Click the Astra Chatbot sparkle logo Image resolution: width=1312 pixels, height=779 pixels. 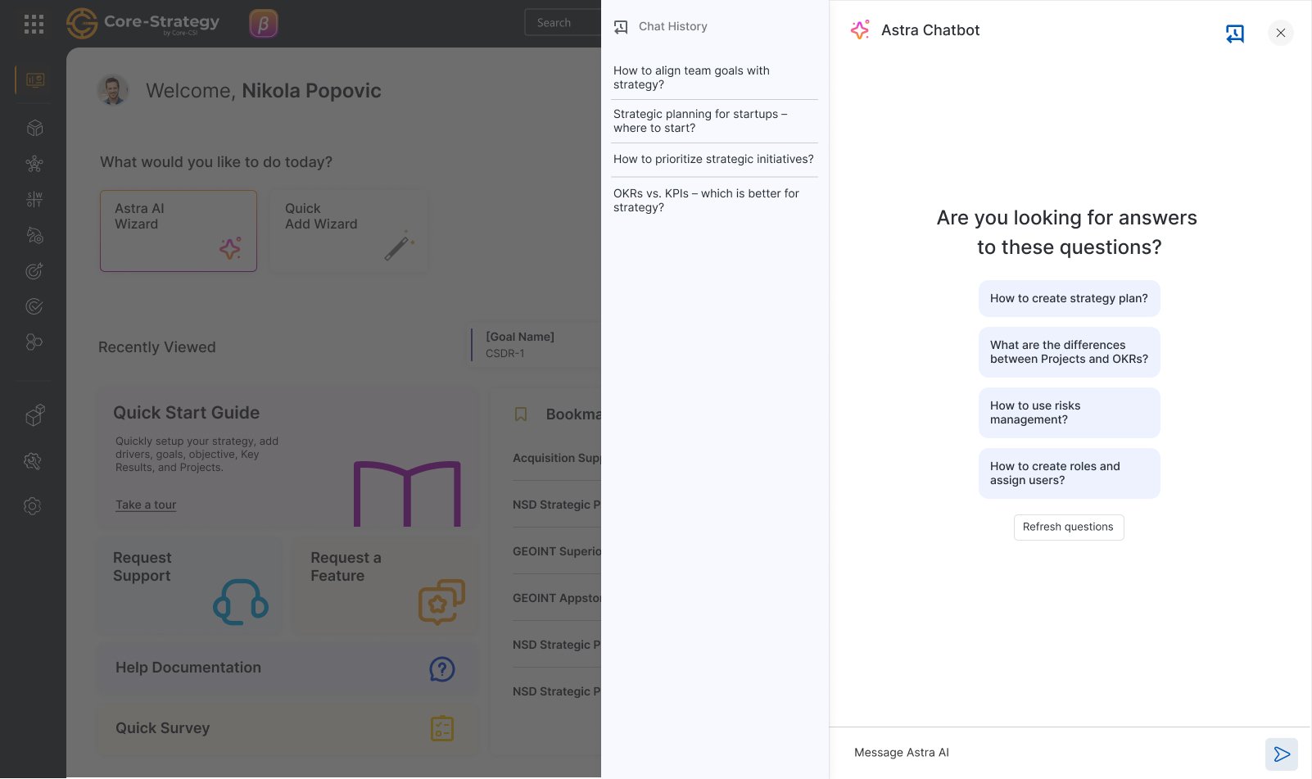click(860, 30)
